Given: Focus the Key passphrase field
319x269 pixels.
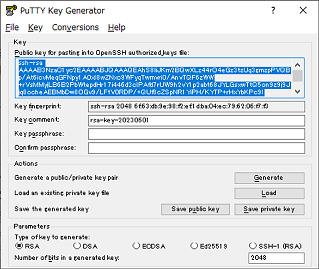Looking at the screenshot, I should point(197,134).
